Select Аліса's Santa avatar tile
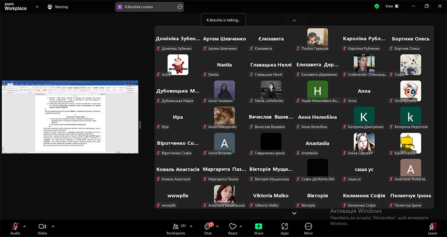Screen dimensions: 447x237 click(178, 66)
